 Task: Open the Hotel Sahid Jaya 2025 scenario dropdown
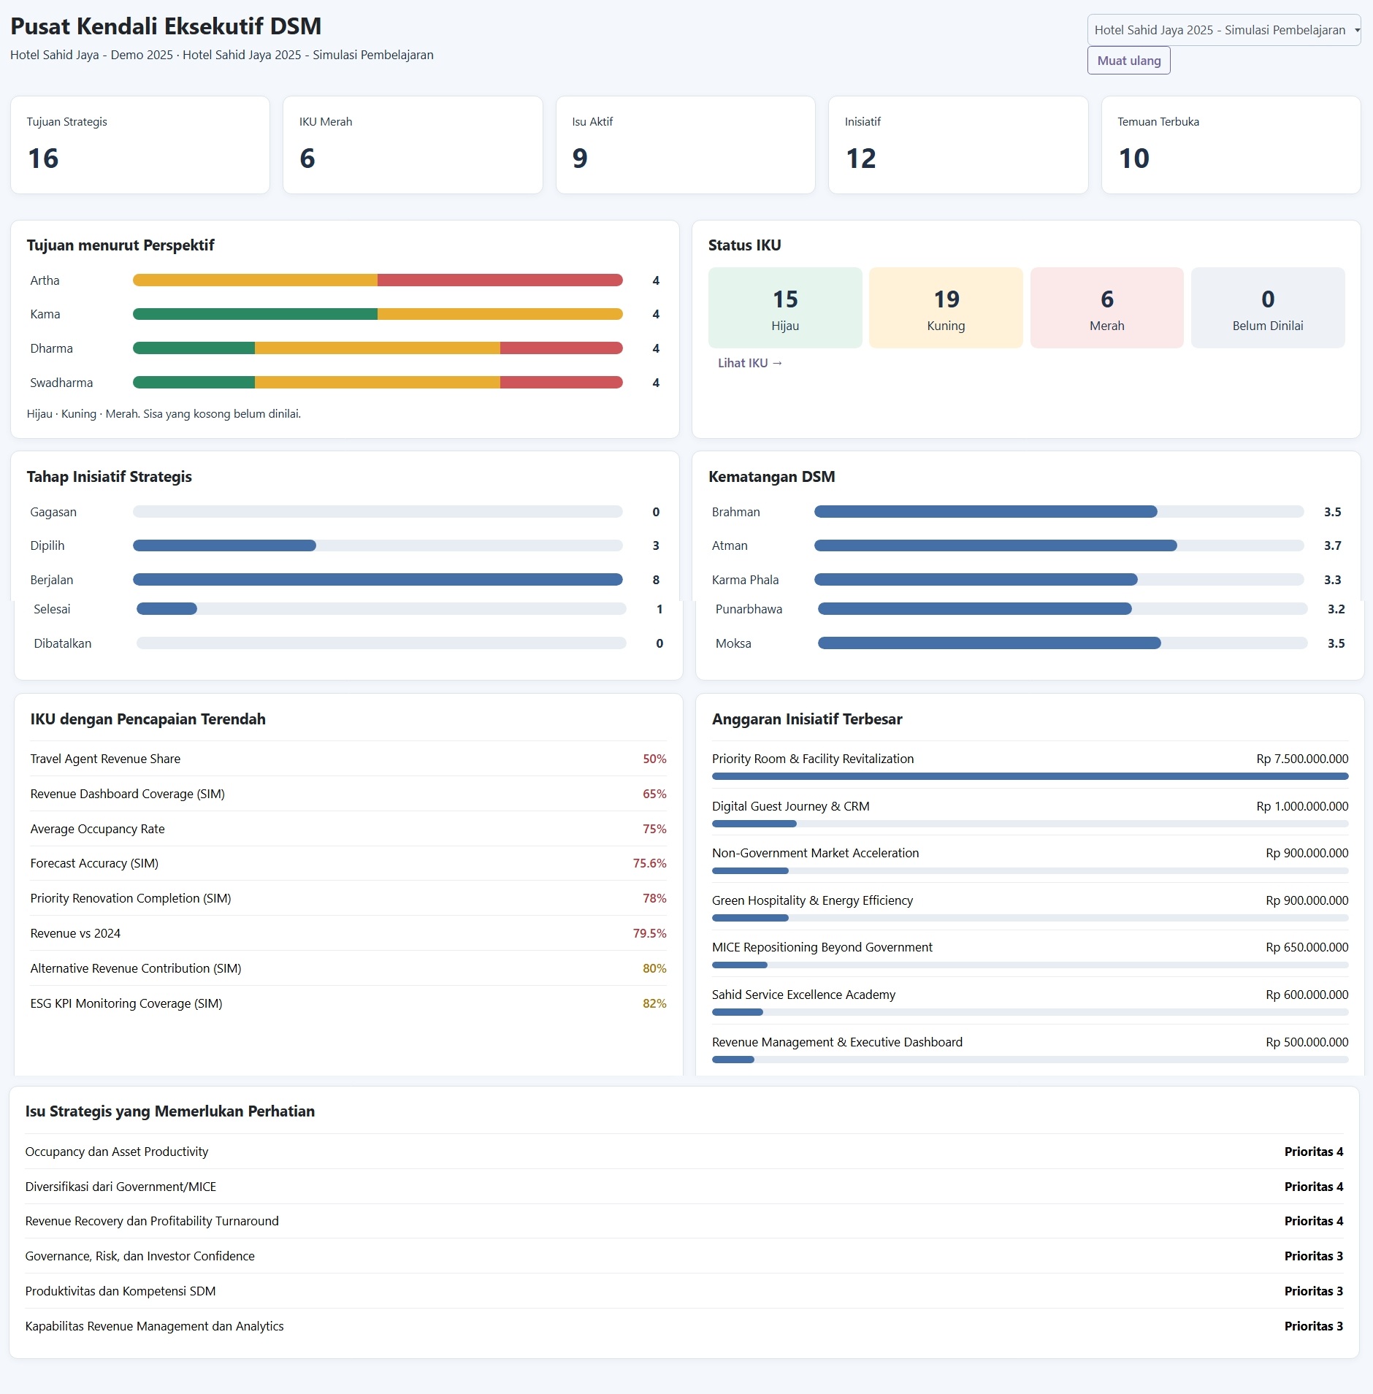tap(1224, 30)
